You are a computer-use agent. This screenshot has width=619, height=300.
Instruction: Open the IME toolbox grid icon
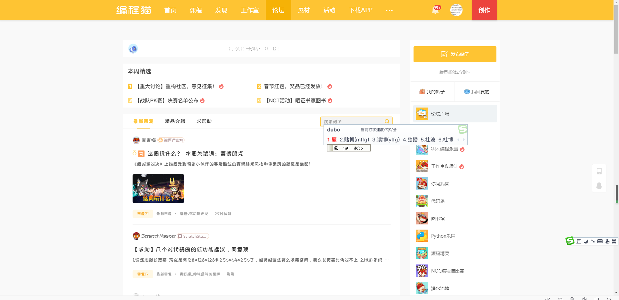[614, 241]
